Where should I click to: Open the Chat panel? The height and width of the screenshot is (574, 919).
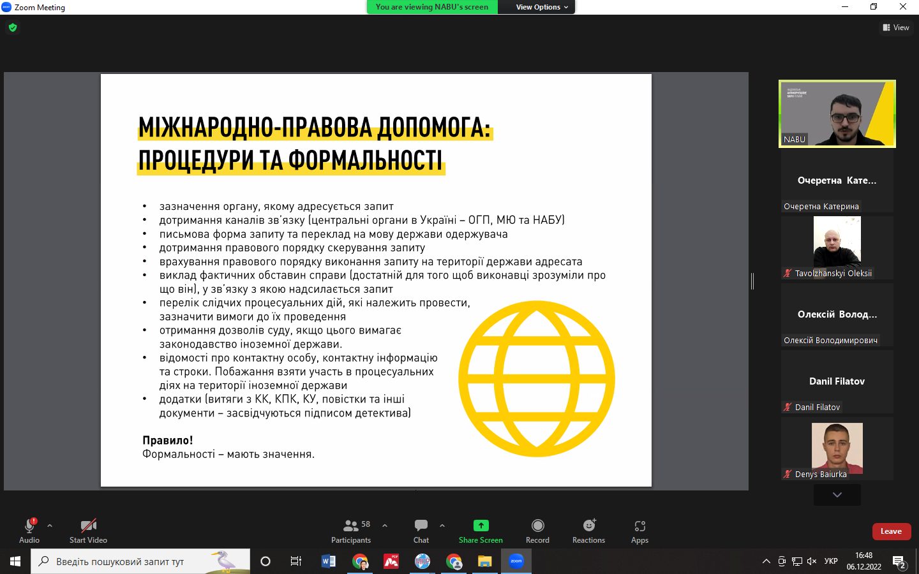(x=421, y=526)
